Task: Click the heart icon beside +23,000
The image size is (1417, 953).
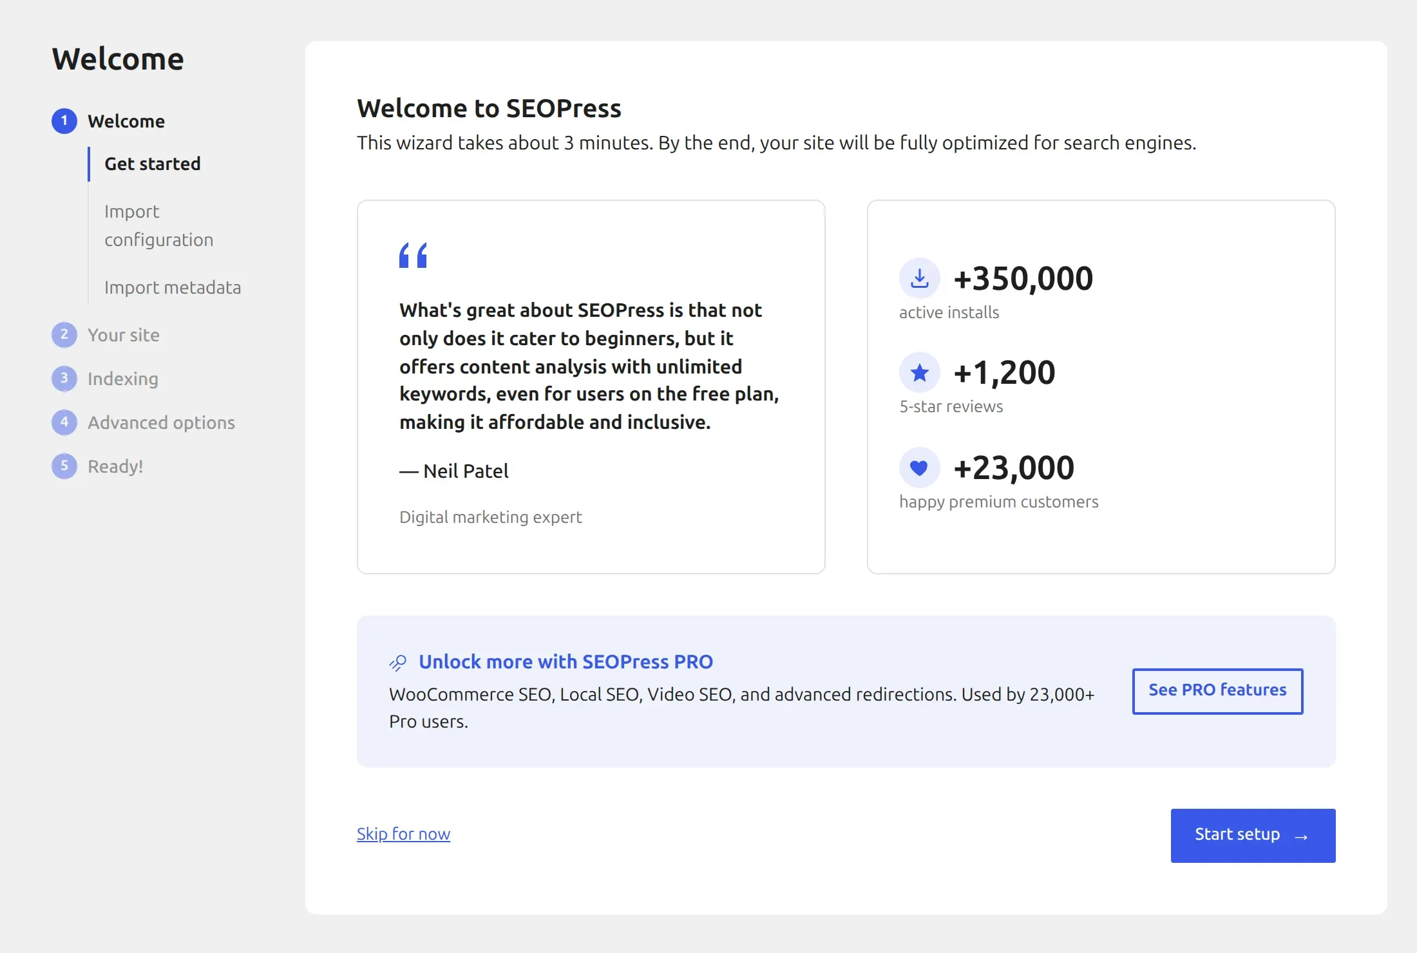Action: point(920,467)
